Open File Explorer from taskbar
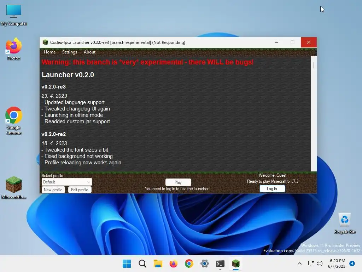This screenshot has height=272, width=362. click(158, 263)
